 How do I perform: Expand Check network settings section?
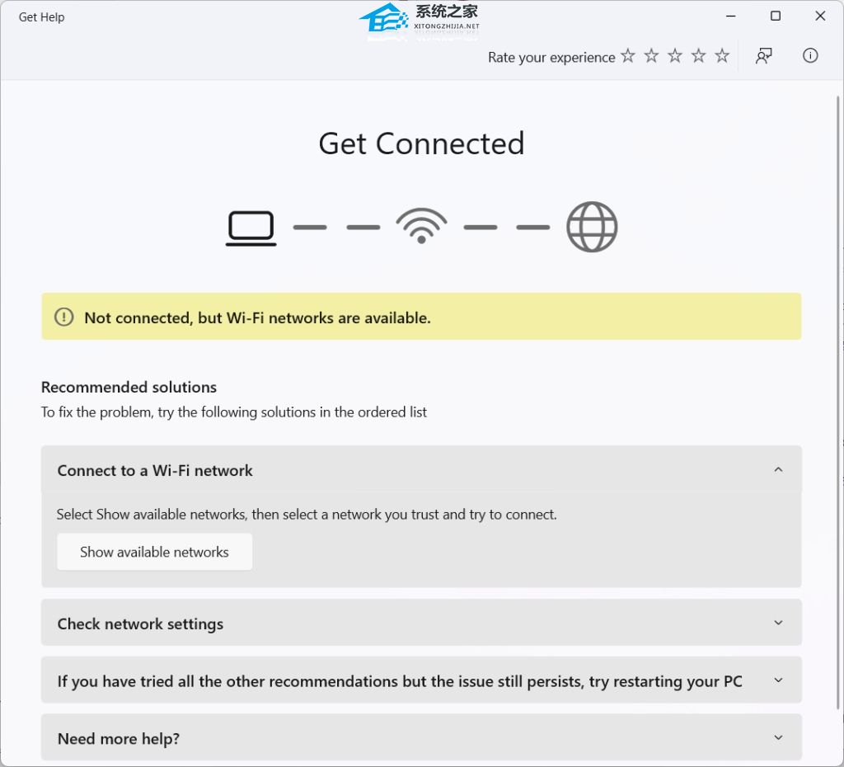[x=778, y=623]
